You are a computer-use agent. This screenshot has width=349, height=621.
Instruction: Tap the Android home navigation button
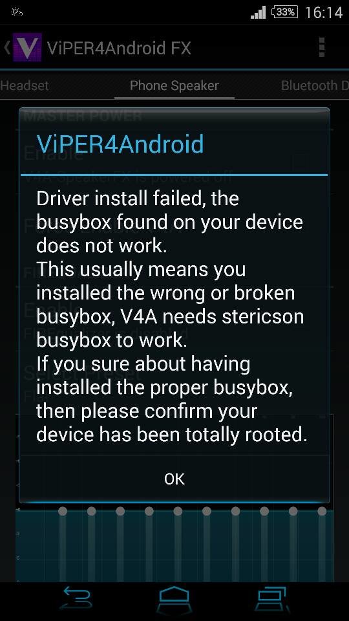pyautogui.click(x=174, y=600)
